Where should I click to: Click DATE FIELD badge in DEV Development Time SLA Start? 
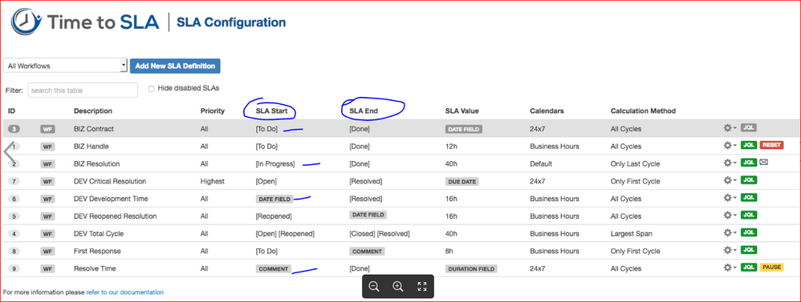[274, 199]
